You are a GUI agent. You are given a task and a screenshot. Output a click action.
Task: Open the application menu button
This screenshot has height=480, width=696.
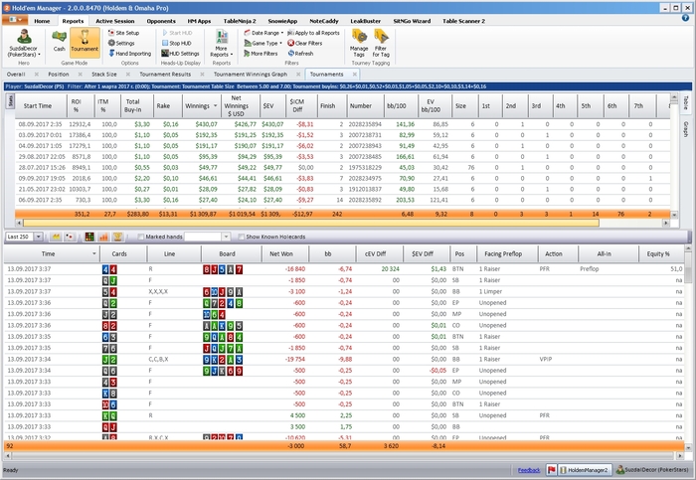click(x=15, y=20)
